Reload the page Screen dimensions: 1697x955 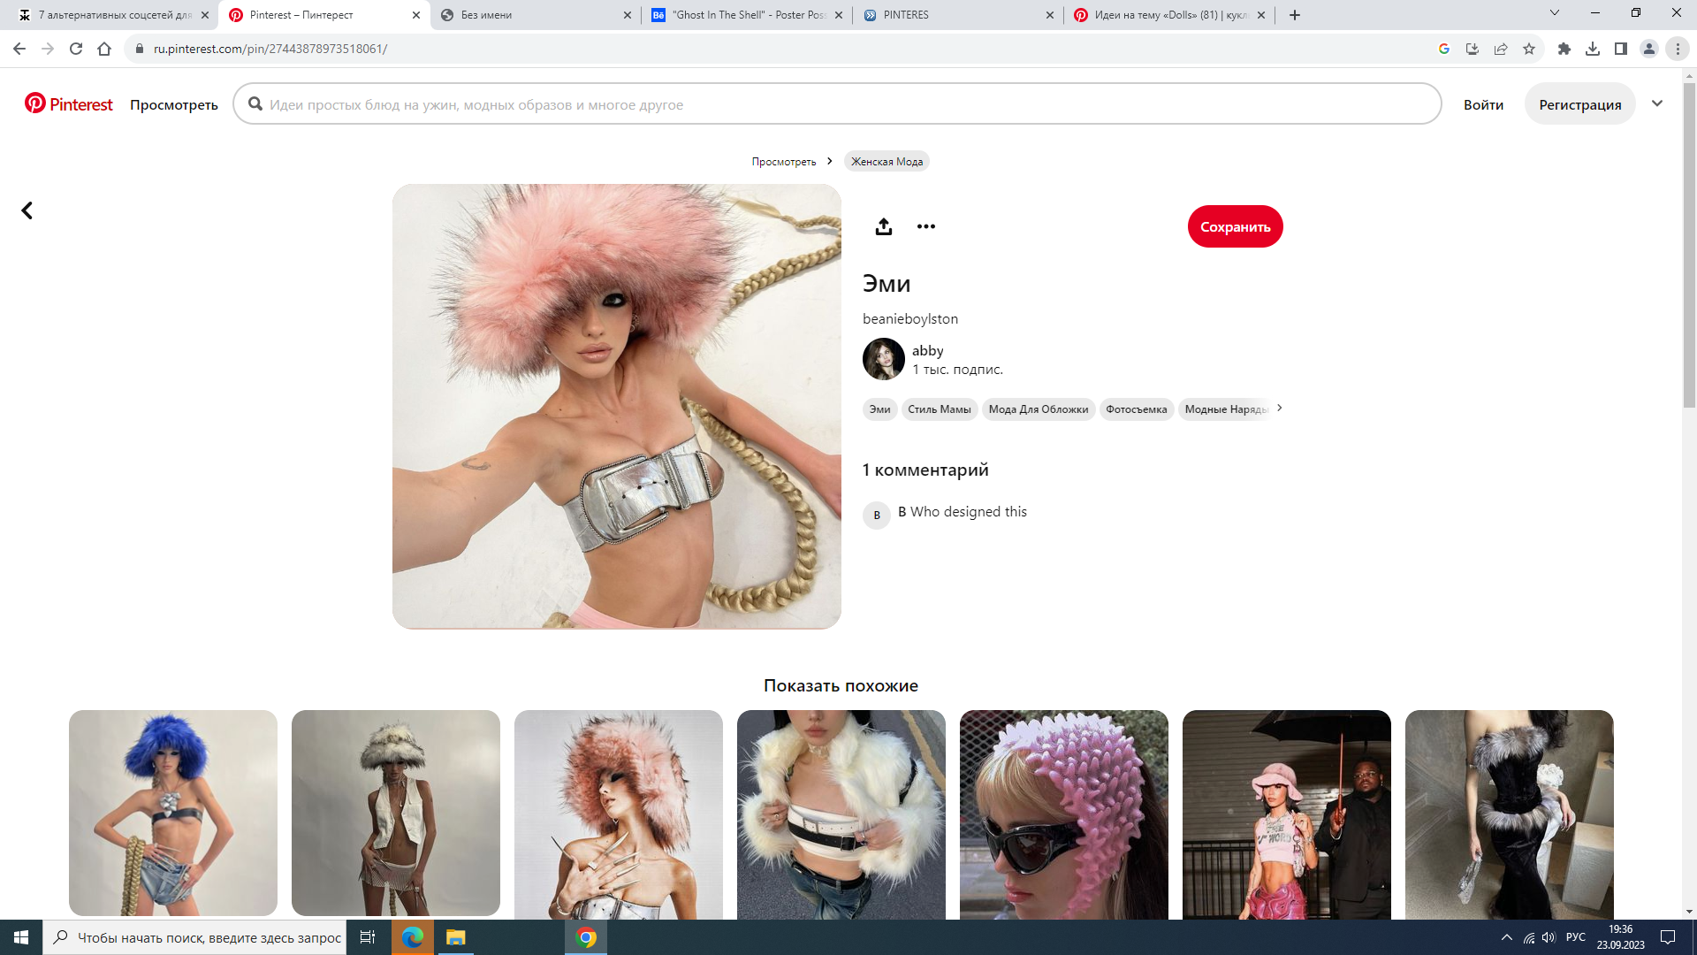[x=76, y=49]
